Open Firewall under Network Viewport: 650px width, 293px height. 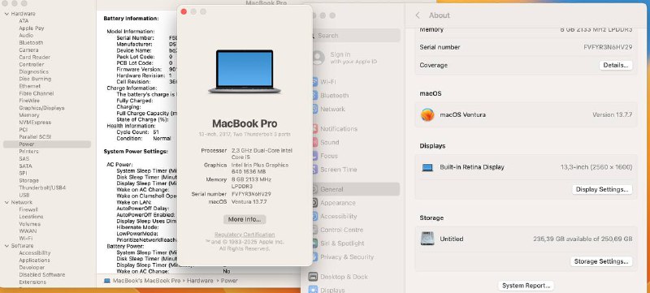click(x=28, y=209)
